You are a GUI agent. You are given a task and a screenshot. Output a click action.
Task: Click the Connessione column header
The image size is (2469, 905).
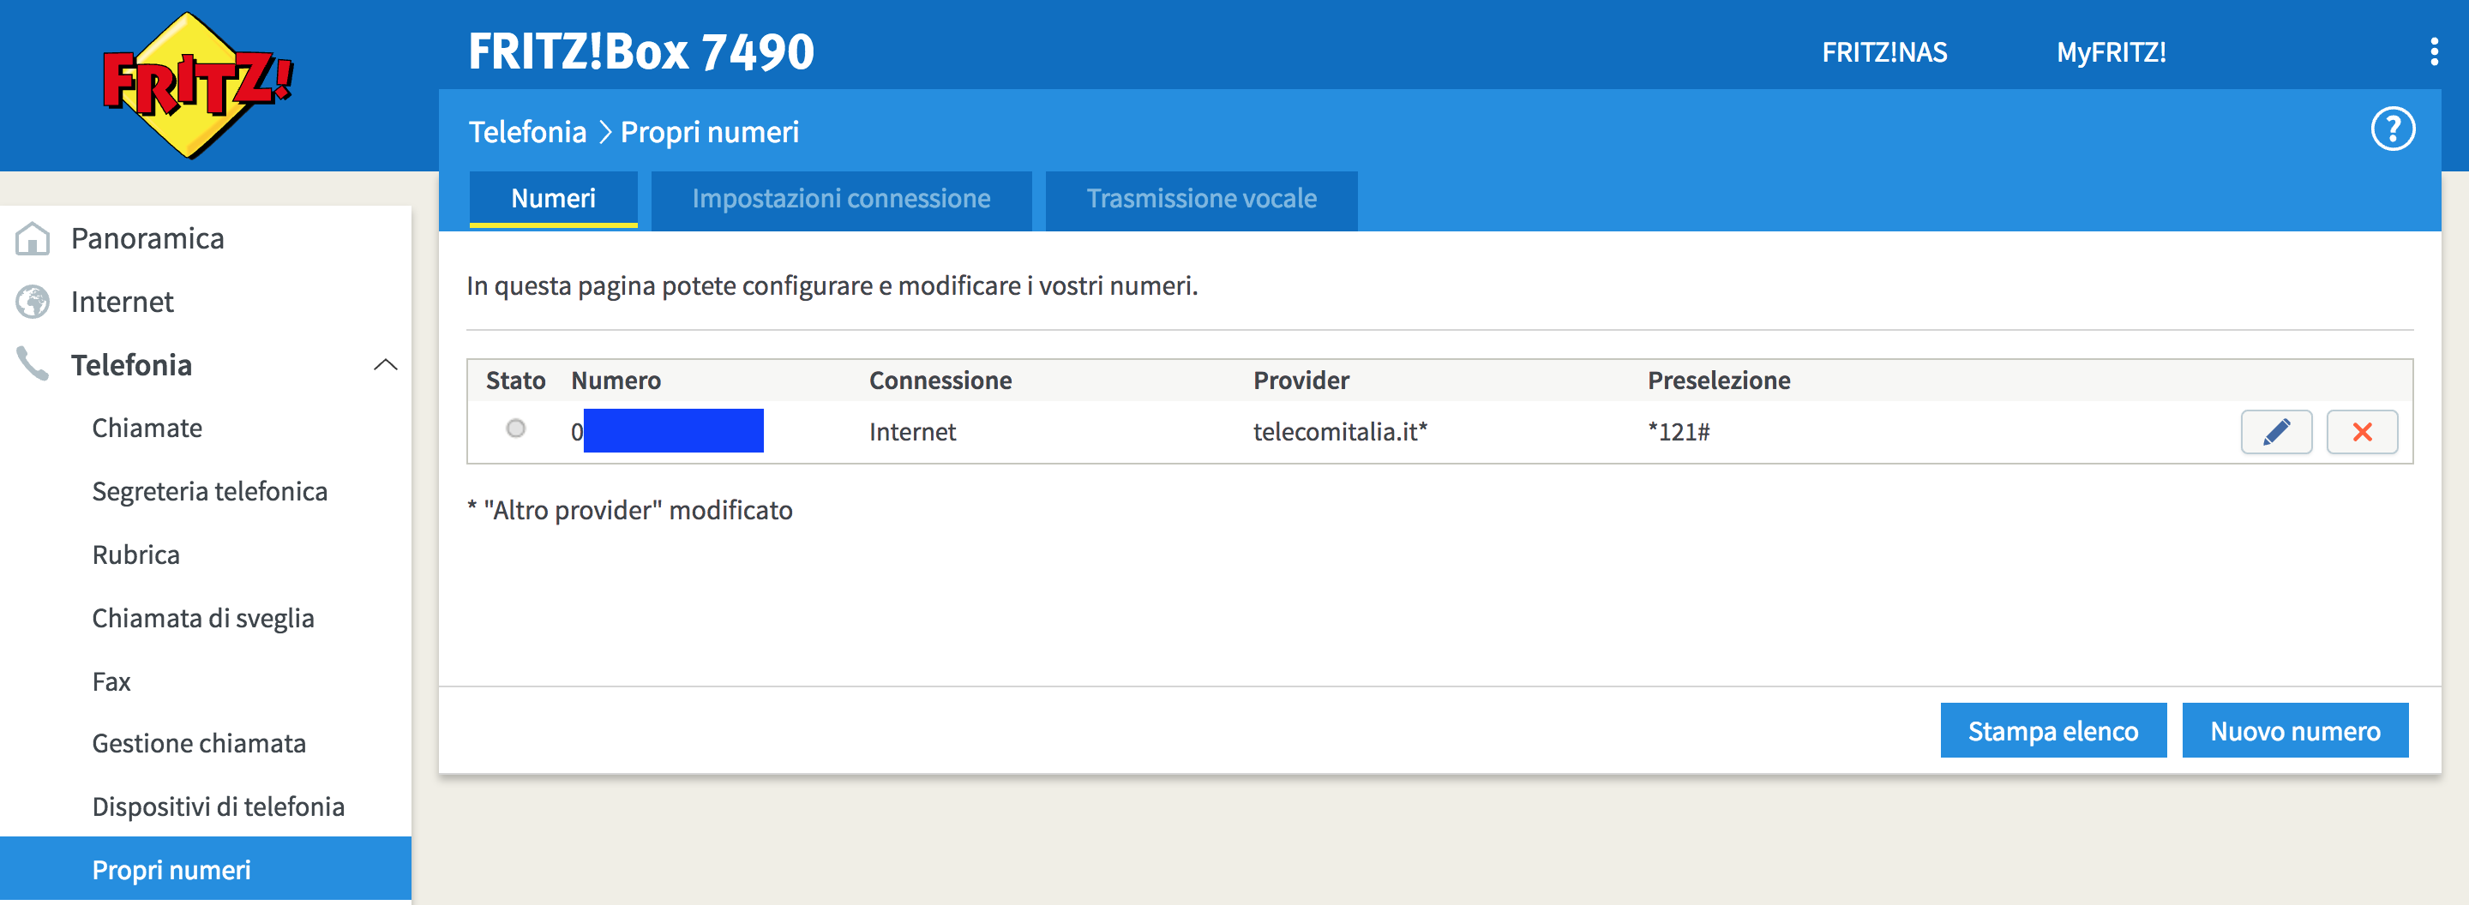click(940, 381)
